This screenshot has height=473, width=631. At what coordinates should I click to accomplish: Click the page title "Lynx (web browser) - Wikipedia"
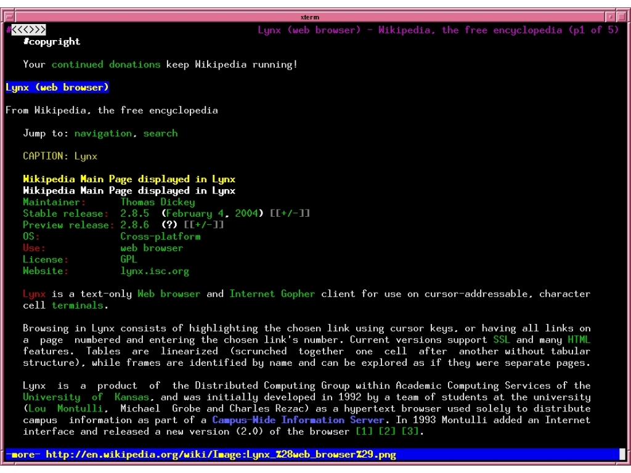[344, 30]
